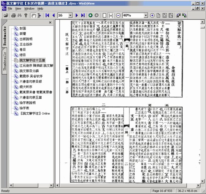This screenshot has height=194, width=206.
Task: Click the green Back navigation button
Action: click(90, 15)
